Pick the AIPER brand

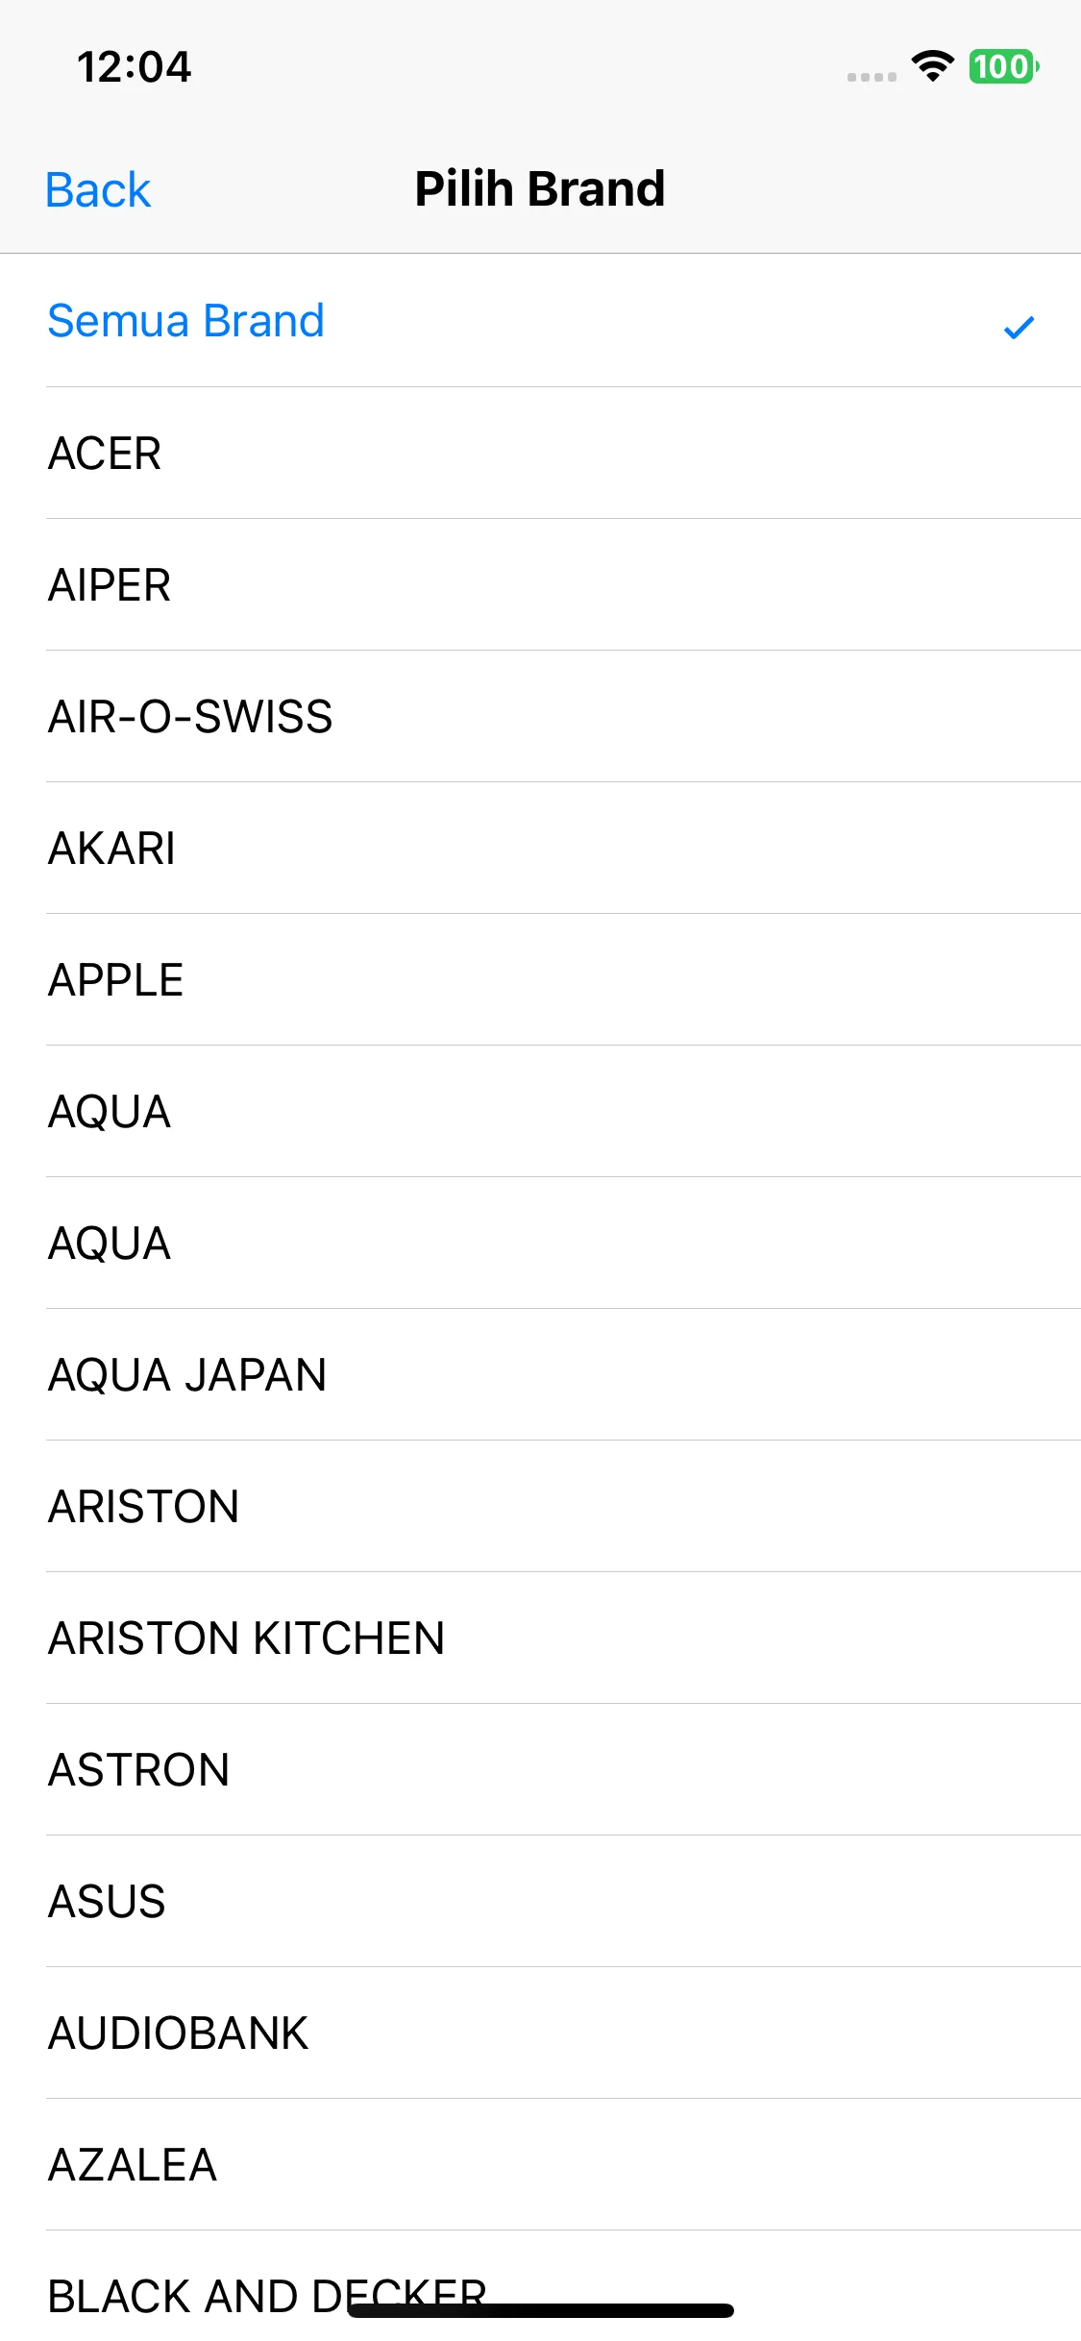pyautogui.click(x=540, y=584)
